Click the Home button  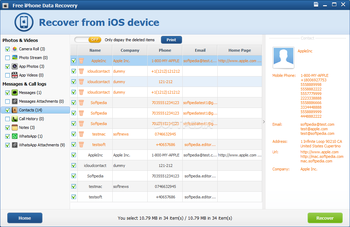25,218
